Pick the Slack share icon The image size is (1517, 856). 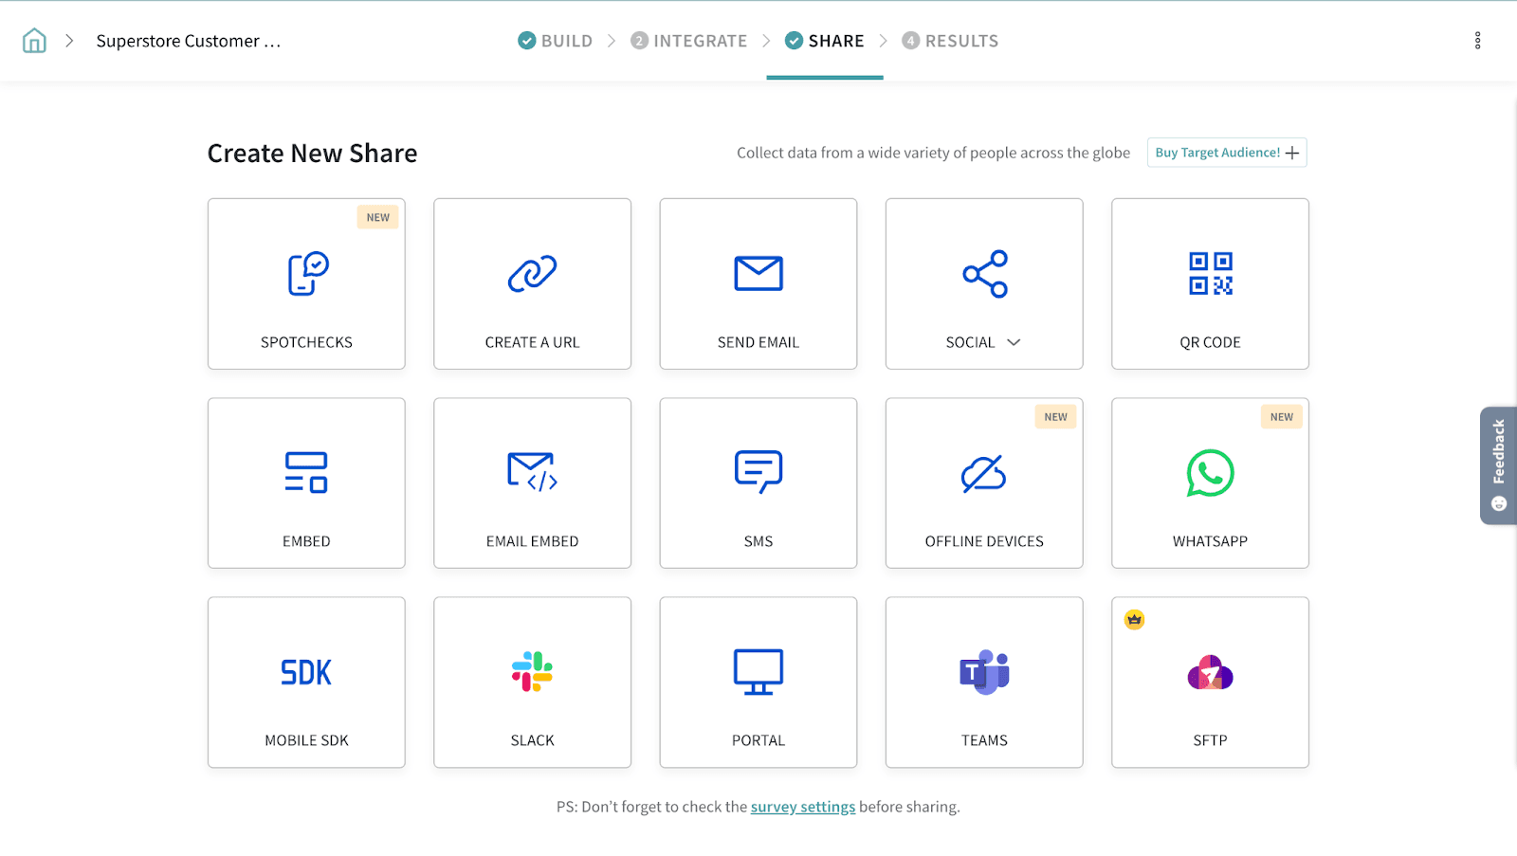pos(532,672)
